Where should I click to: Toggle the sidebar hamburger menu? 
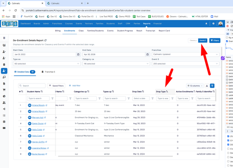tap(4, 38)
